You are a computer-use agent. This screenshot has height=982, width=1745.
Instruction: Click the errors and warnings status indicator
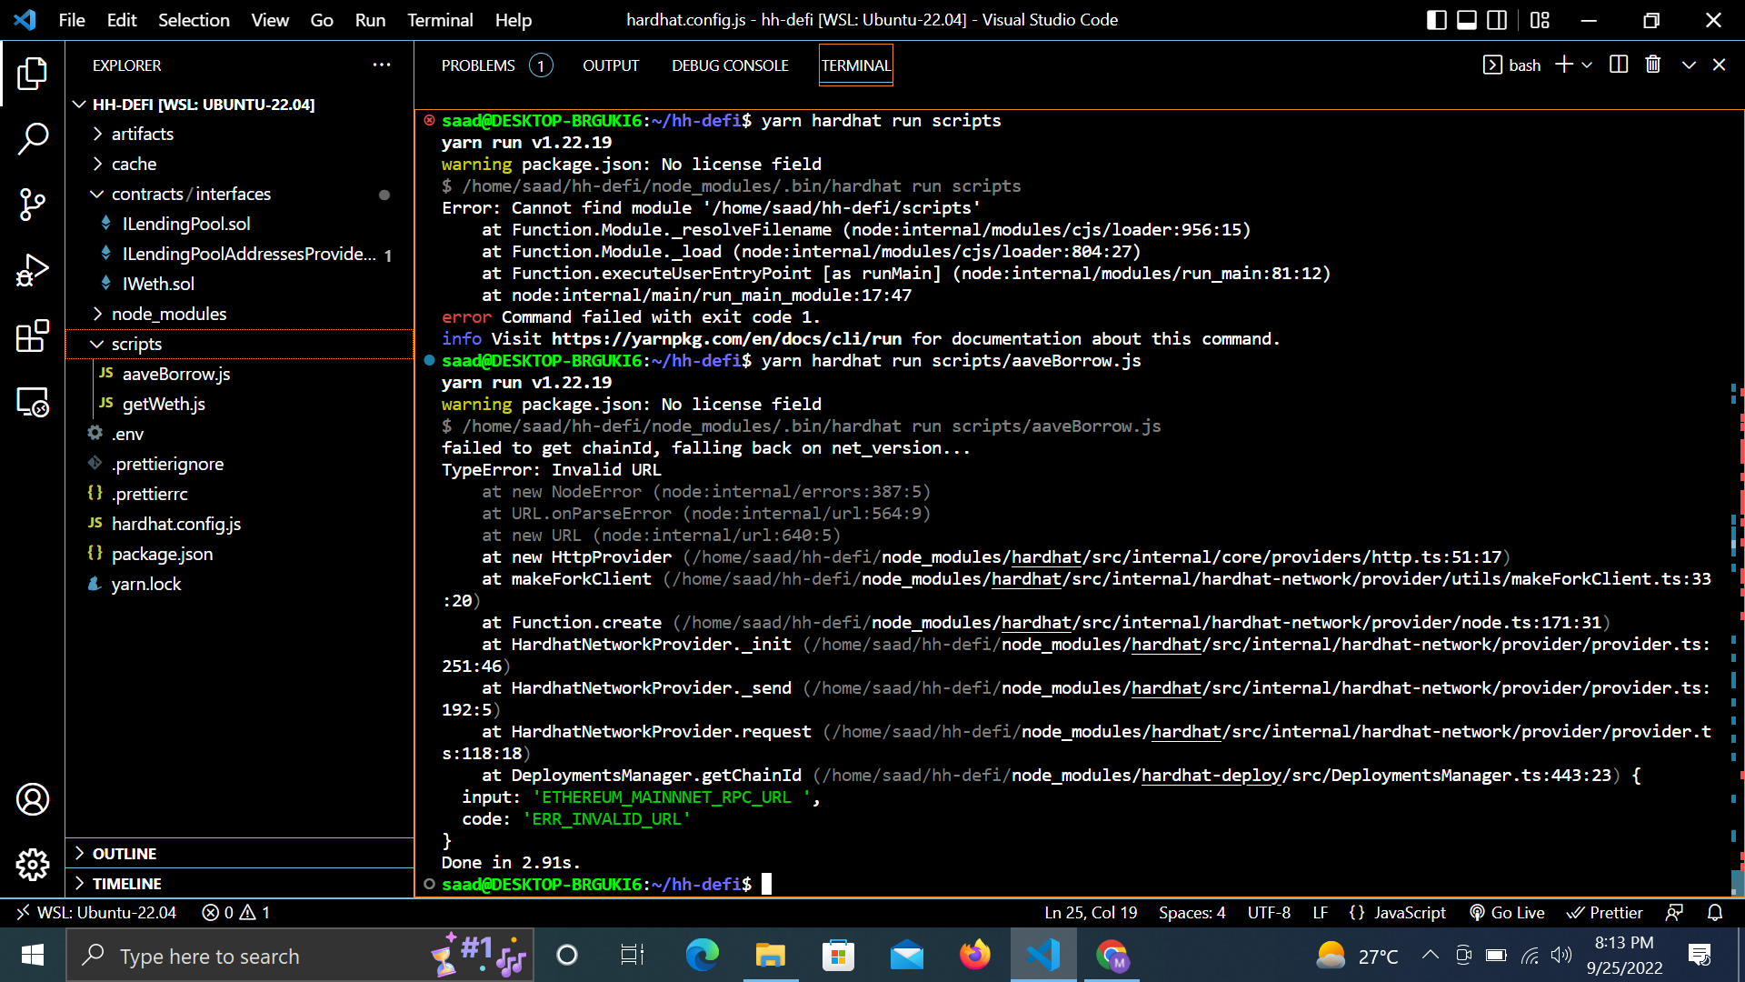click(235, 912)
